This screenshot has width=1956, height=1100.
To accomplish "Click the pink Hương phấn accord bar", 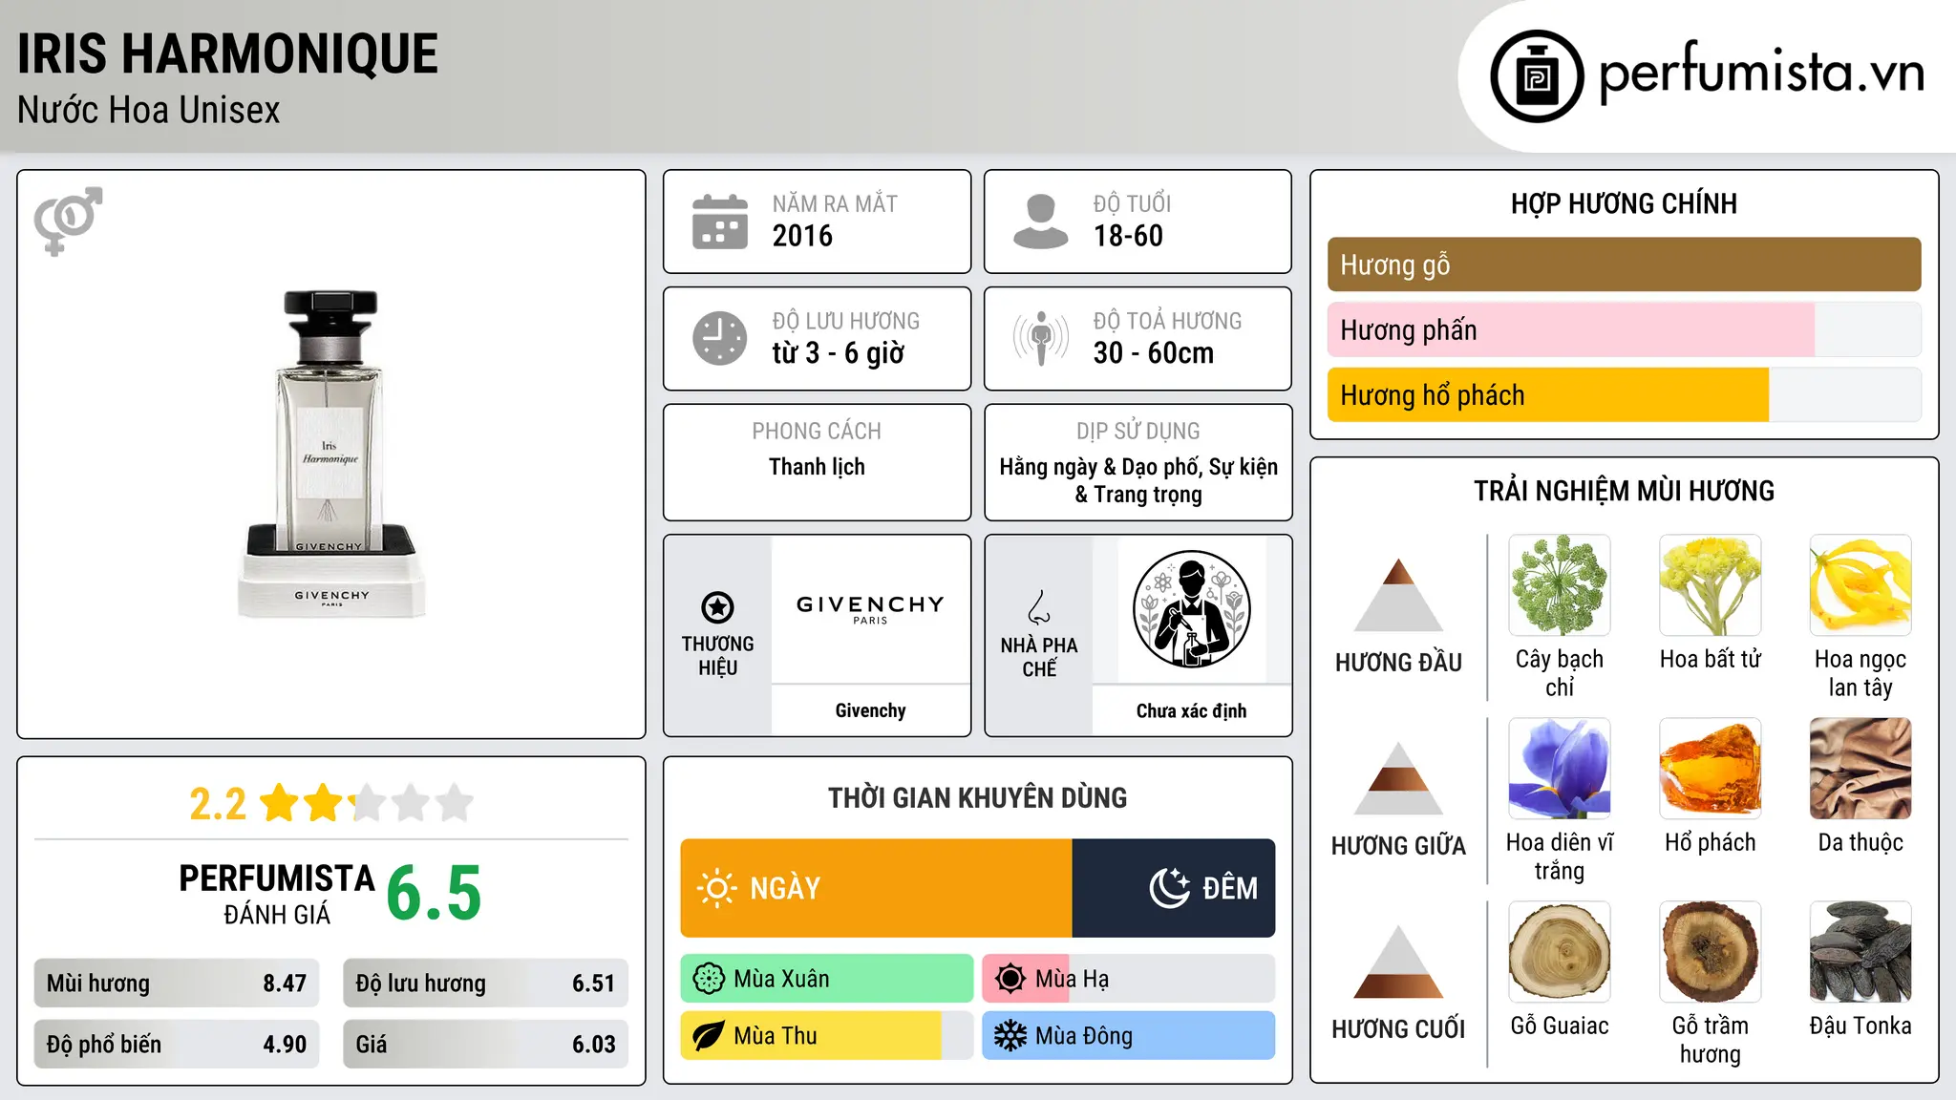I will [x=1571, y=330].
